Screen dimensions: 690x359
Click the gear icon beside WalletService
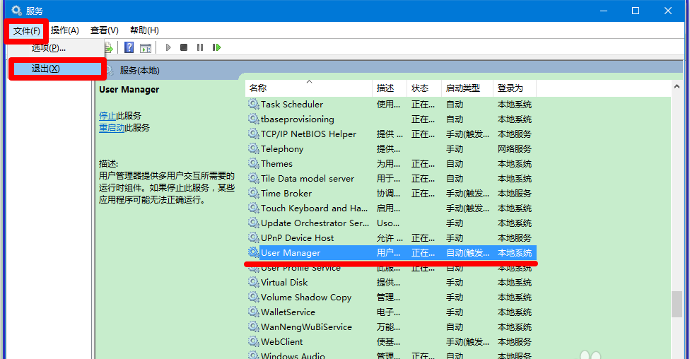254,312
